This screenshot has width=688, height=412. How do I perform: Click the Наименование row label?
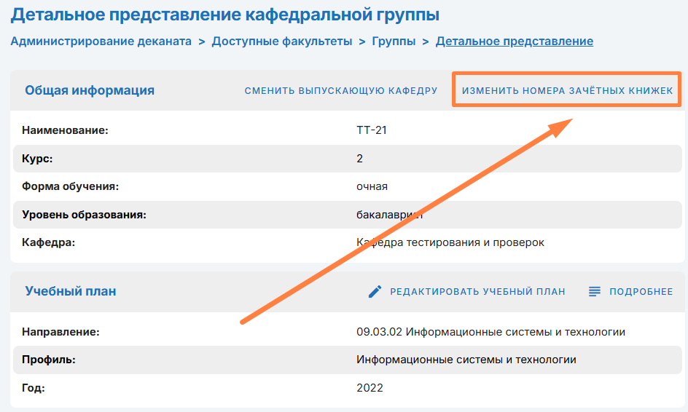65,131
